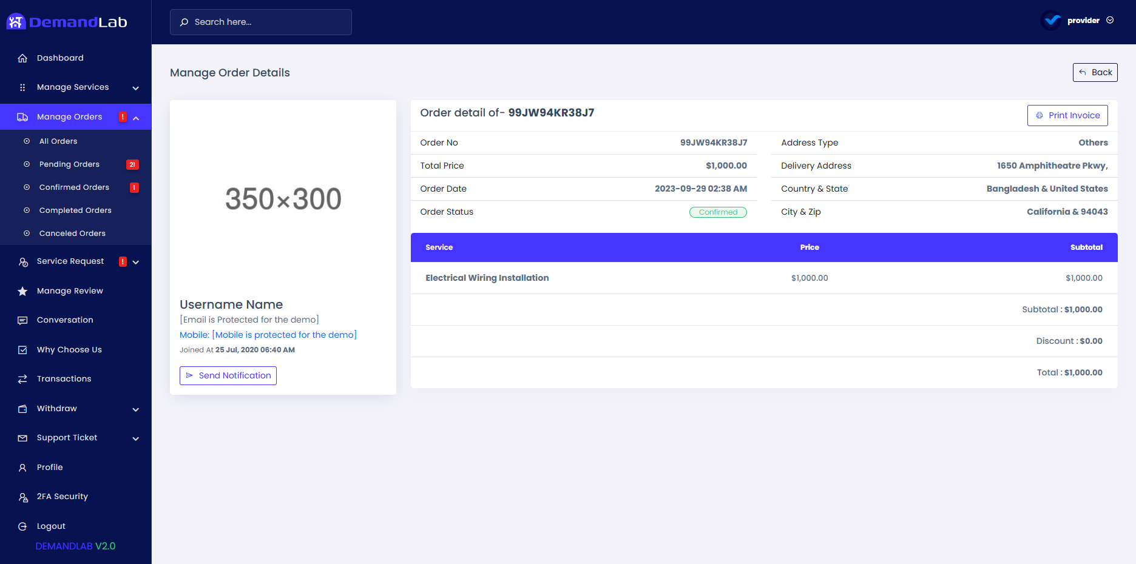Click the Send Notification button
The image size is (1136, 564).
point(228,375)
